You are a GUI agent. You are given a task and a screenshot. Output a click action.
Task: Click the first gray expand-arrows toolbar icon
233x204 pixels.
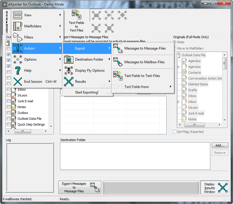96,15
